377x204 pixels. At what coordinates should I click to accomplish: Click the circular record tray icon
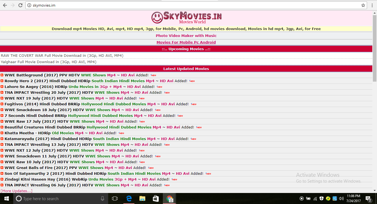coord(301,198)
